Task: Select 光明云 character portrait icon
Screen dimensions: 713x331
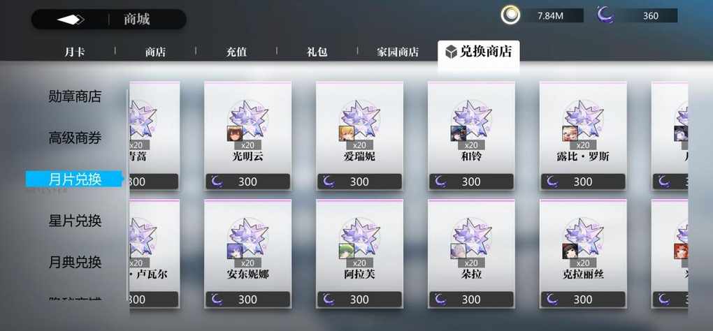Action: click(x=233, y=133)
